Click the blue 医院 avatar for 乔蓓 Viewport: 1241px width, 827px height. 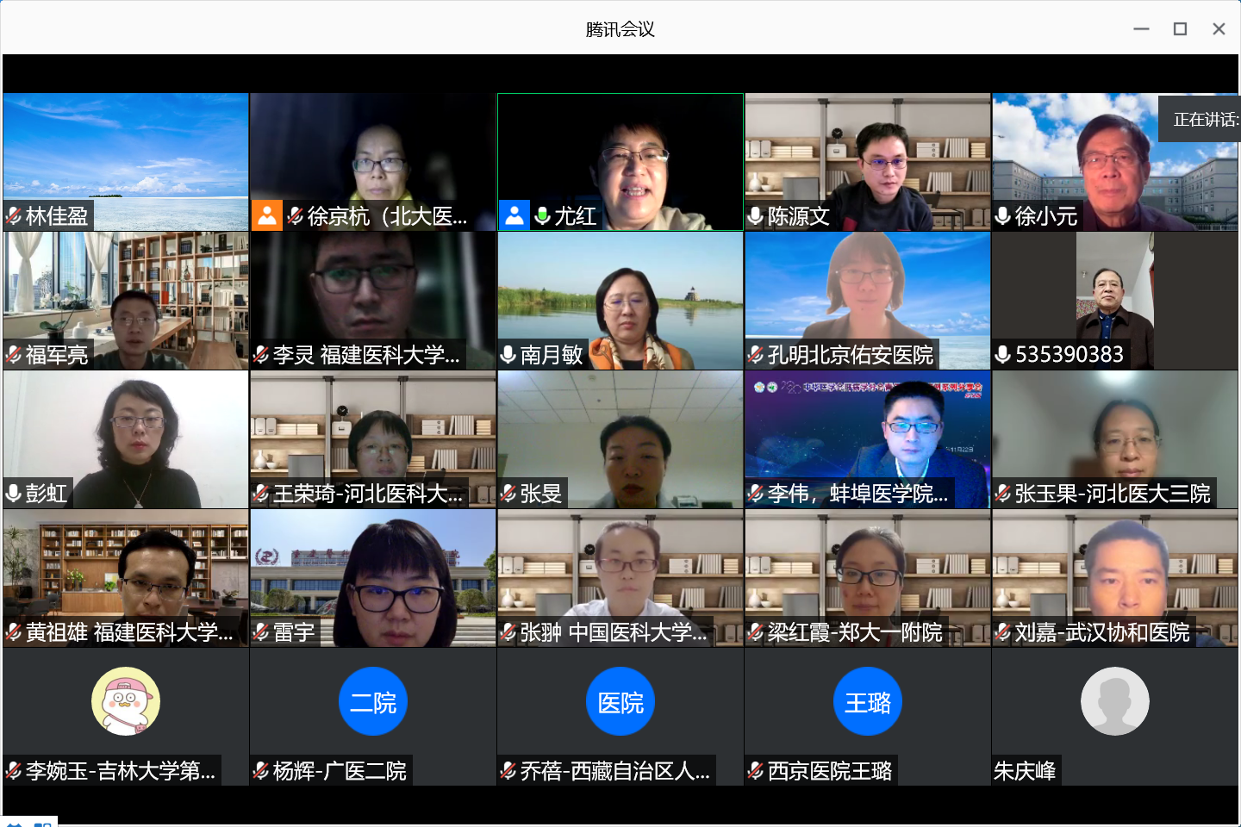tap(620, 701)
